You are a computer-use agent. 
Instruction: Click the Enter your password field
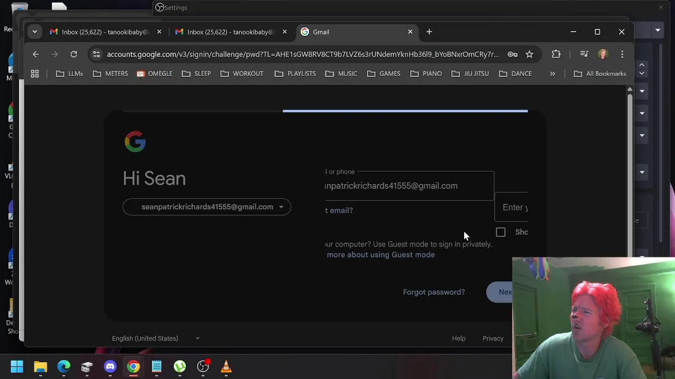click(x=511, y=207)
